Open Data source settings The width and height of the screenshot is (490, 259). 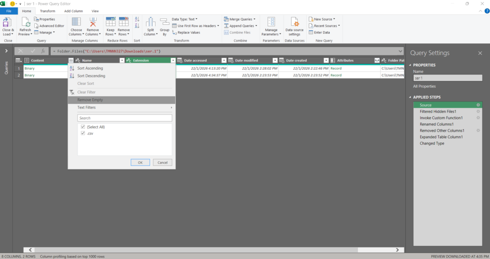point(295,22)
